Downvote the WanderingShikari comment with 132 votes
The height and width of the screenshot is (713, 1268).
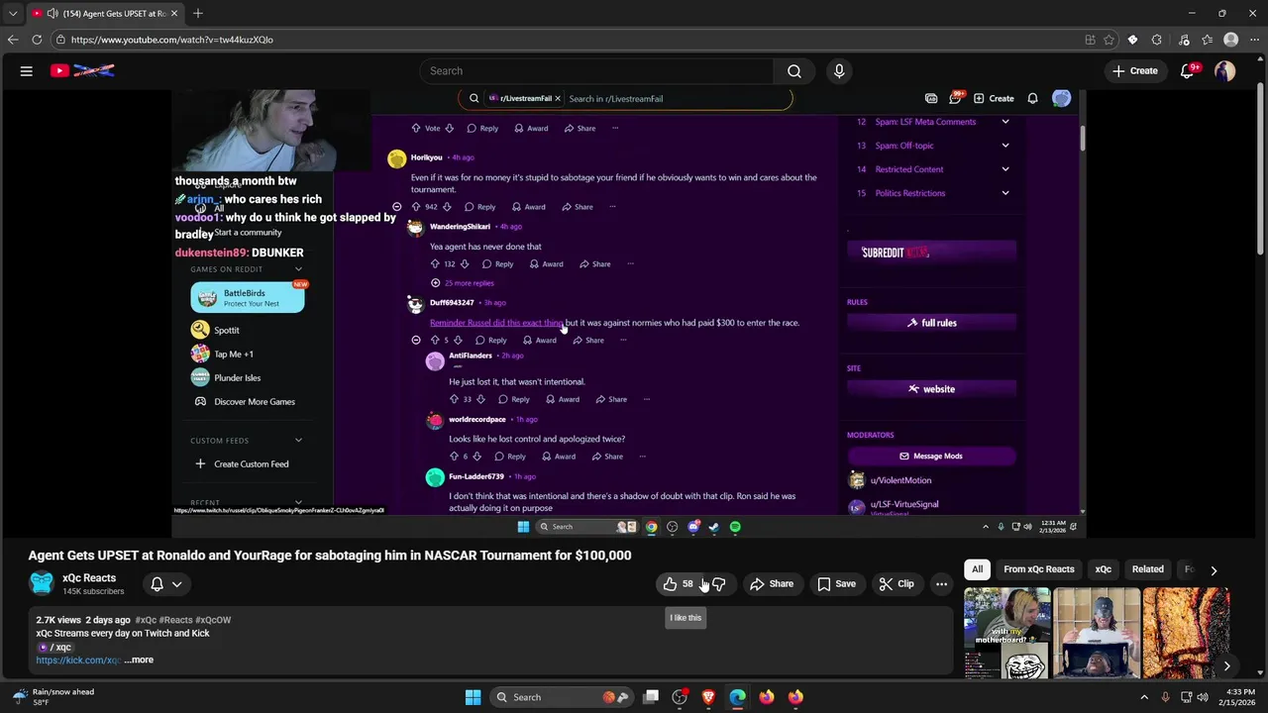[x=464, y=264]
